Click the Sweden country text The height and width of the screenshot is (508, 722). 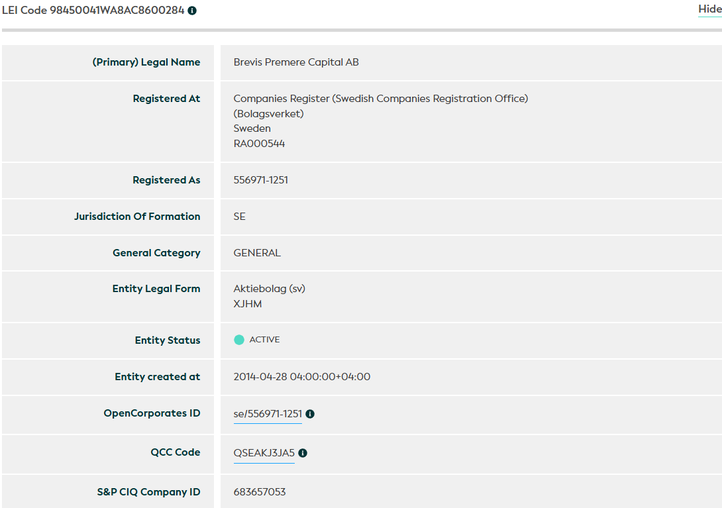tap(252, 128)
